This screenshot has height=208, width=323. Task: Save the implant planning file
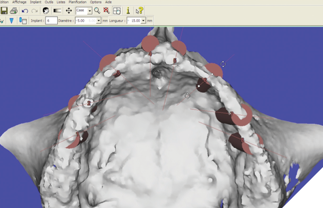4,10
